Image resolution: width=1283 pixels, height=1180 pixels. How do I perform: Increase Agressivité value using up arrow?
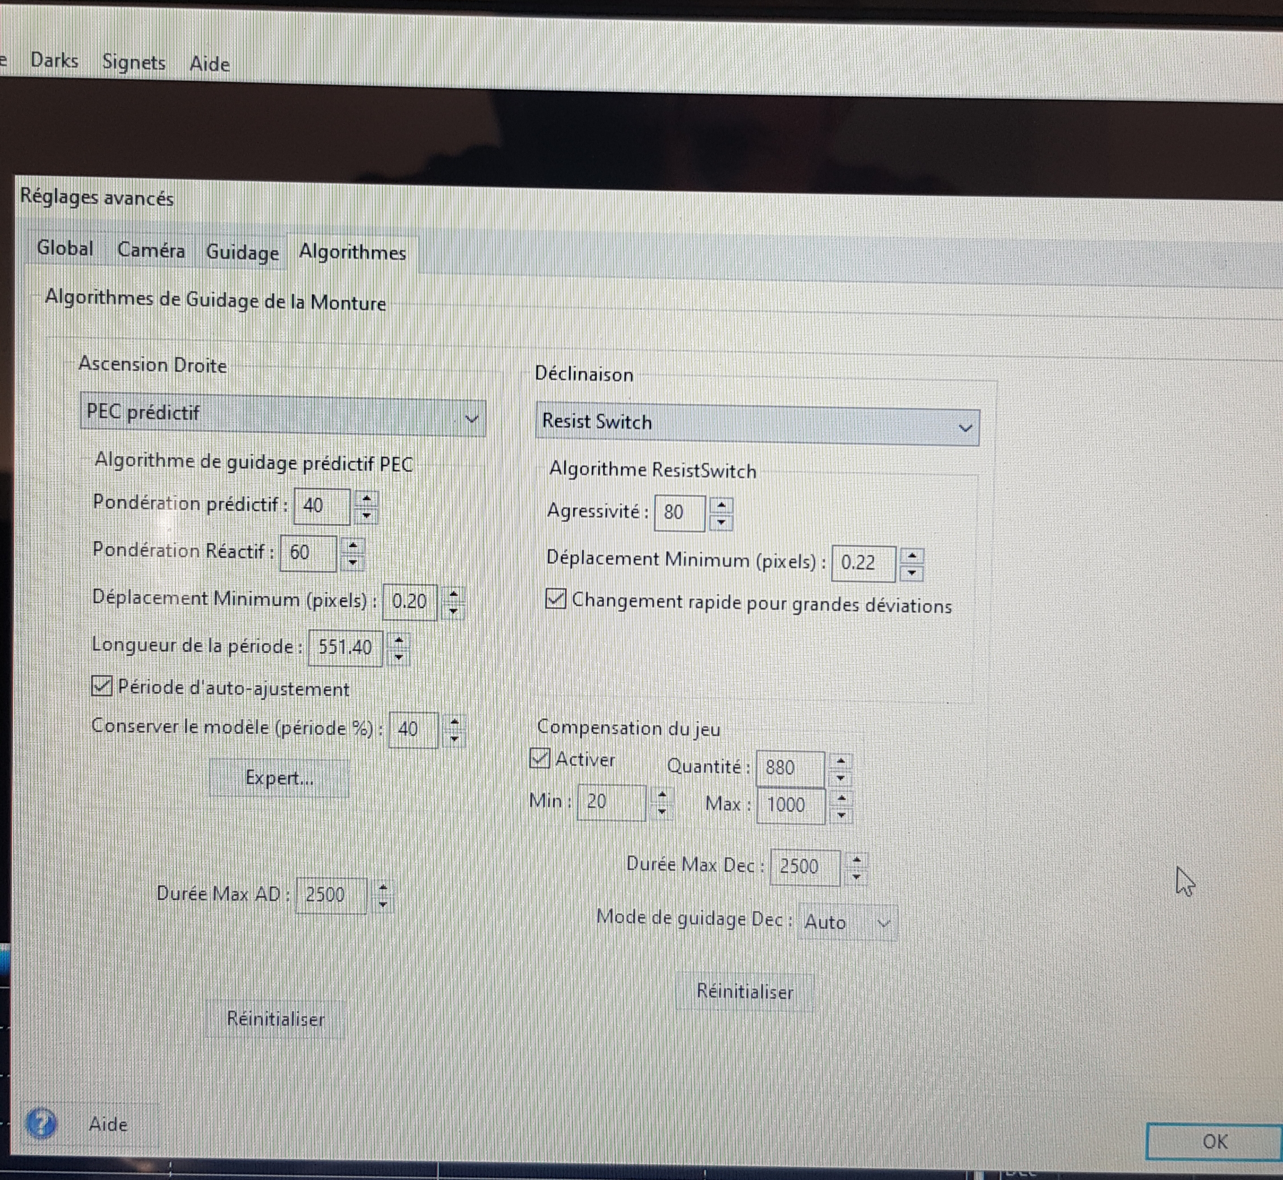[721, 505]
